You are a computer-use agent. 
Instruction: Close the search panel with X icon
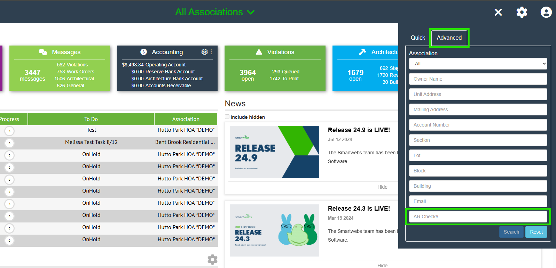tap(498, 12)
